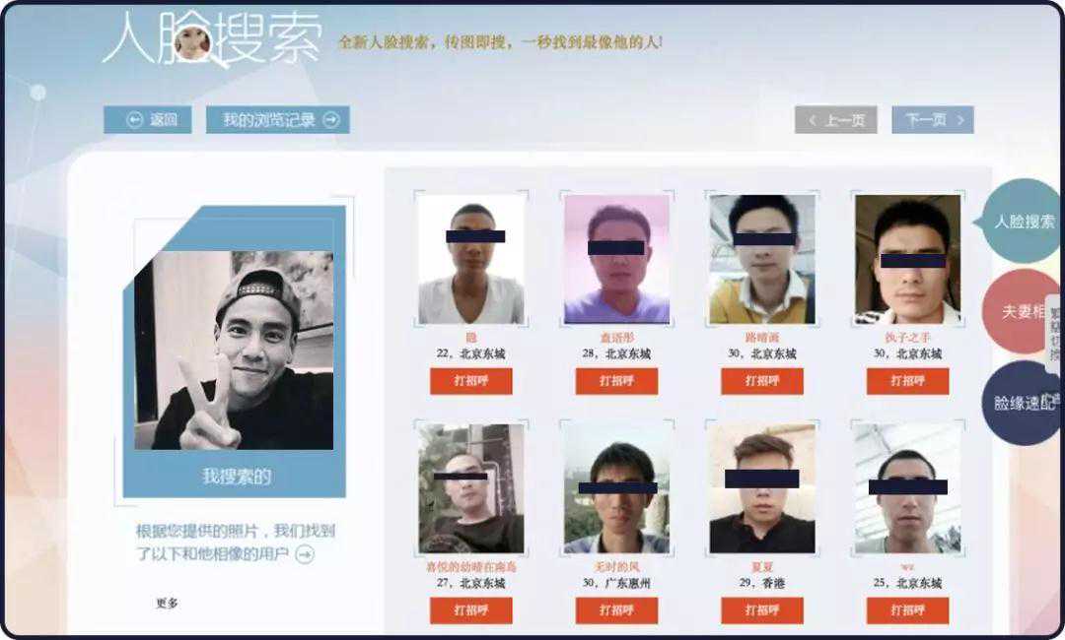Click 打招呼 under 25-year-old 北京东城 user

point(907,610)
